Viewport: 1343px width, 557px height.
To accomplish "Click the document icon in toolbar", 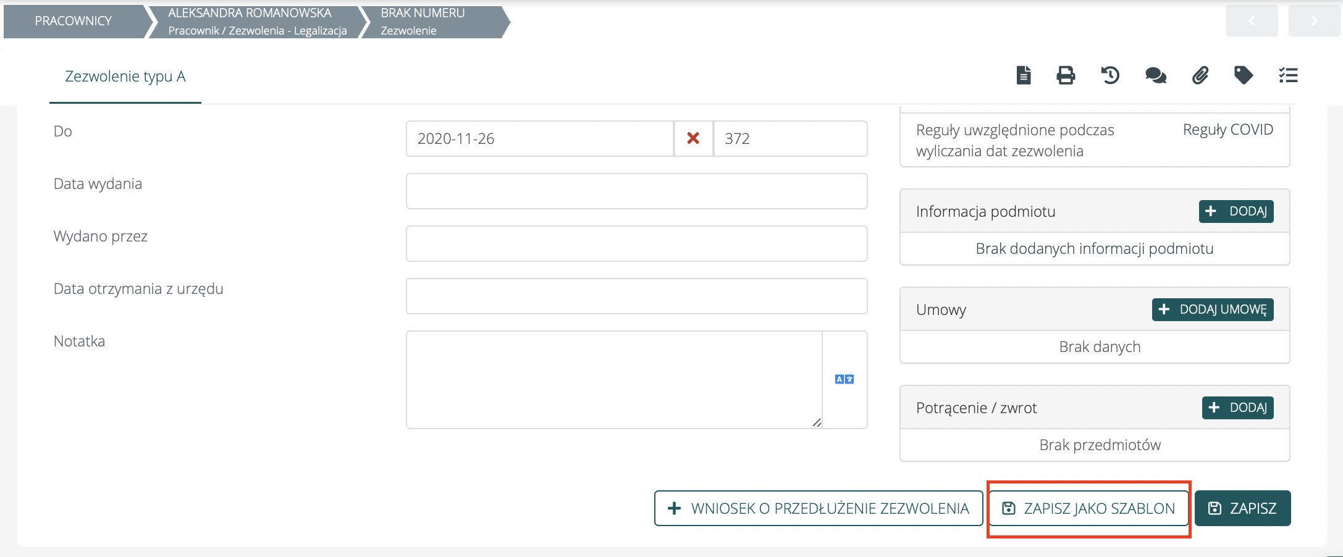I will pos(1024,75).
